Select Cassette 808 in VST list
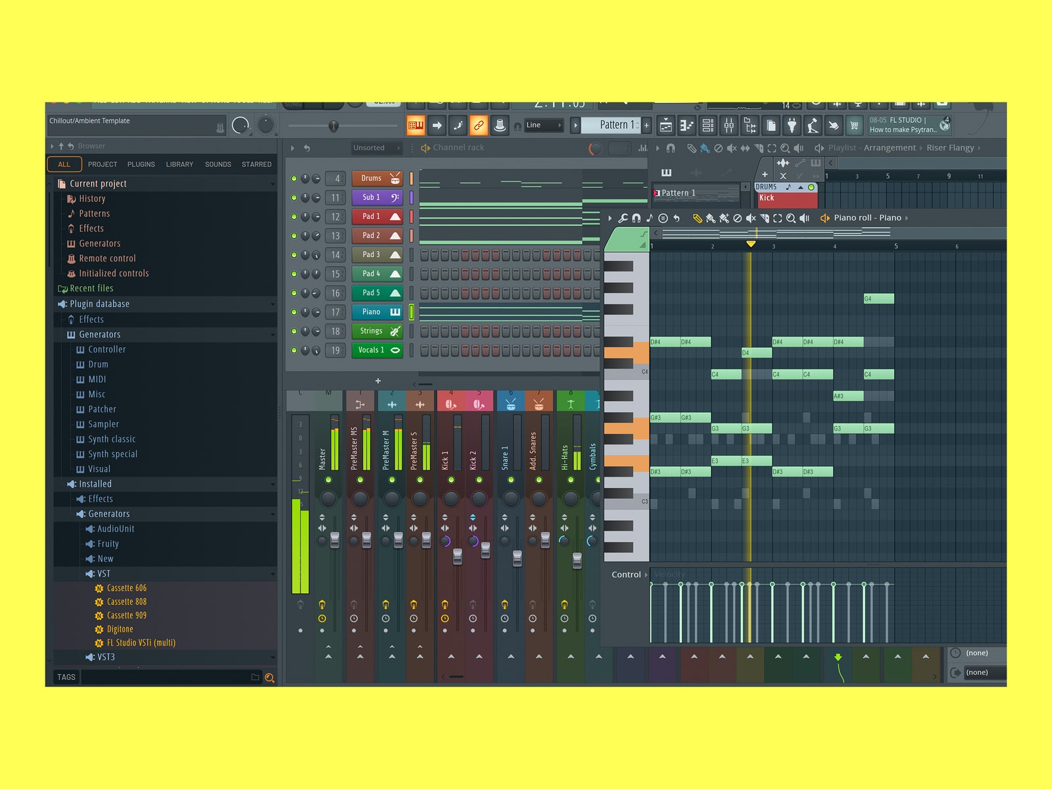1052x789 pixels. 126,602
